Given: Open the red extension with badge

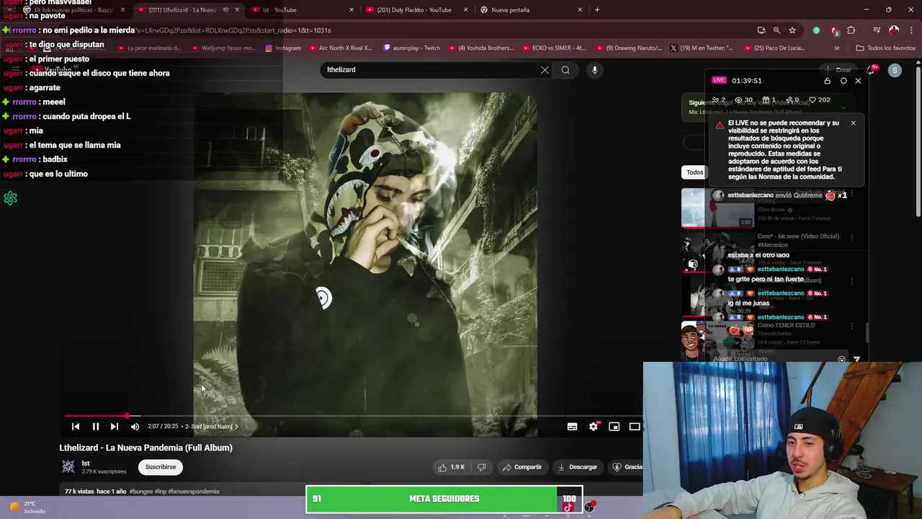Looking at the screenshot, I should [834, 30].
